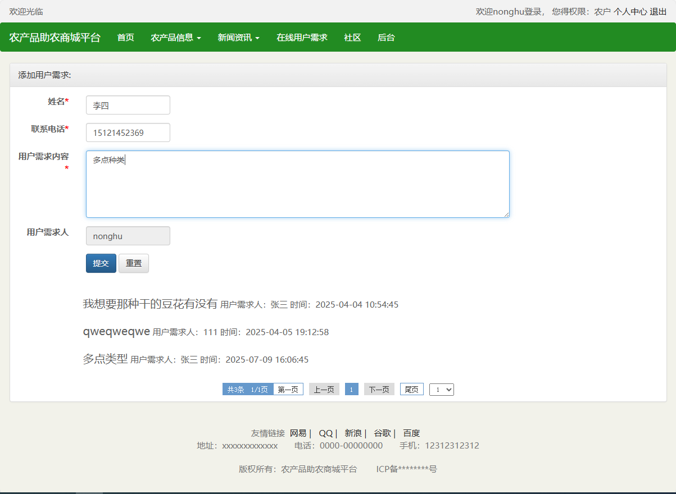
Task: Submit the form with 提交 button
Action: pos(101,263)
